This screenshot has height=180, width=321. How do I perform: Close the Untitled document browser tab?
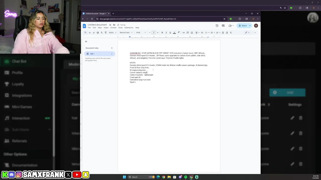[109, 13]
